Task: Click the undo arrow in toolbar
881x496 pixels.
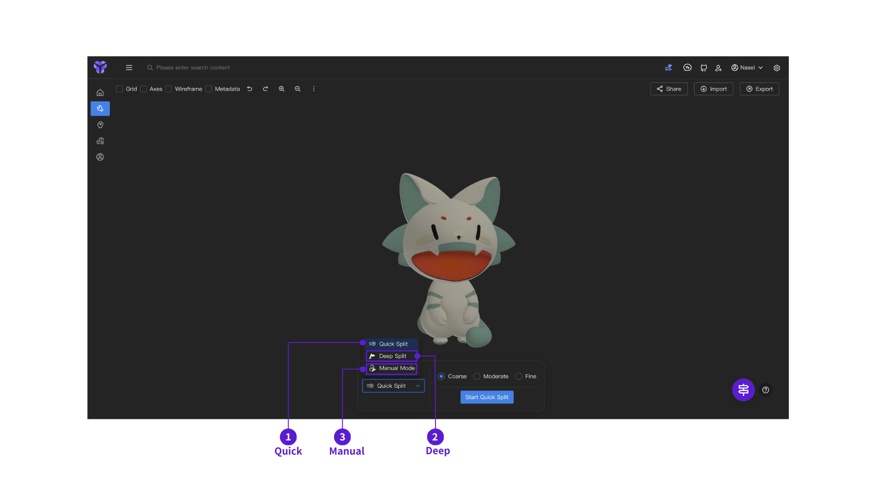Action: tap(250, 89)
